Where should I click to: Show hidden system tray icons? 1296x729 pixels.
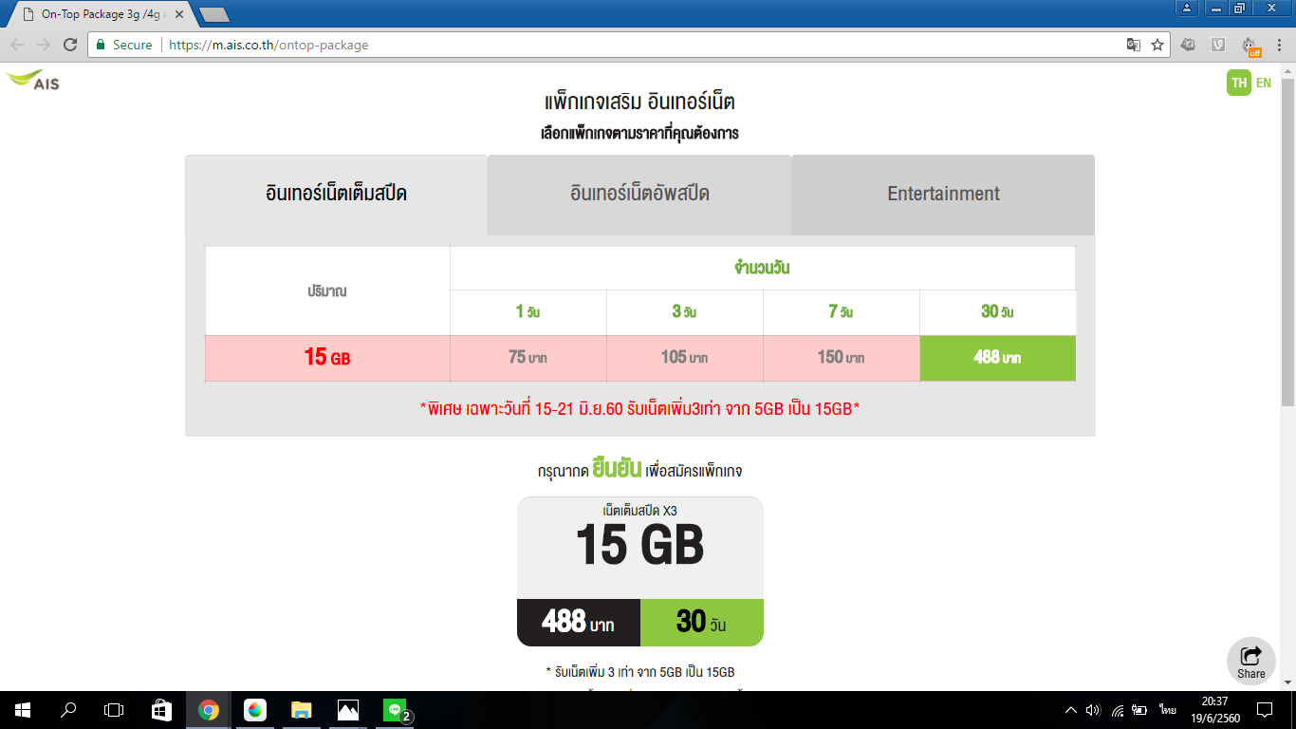point(1071,710)
